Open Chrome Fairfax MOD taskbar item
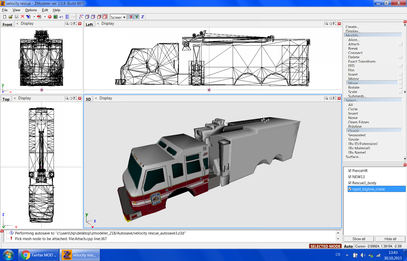The image size is (407, 261). coord(39,255)
